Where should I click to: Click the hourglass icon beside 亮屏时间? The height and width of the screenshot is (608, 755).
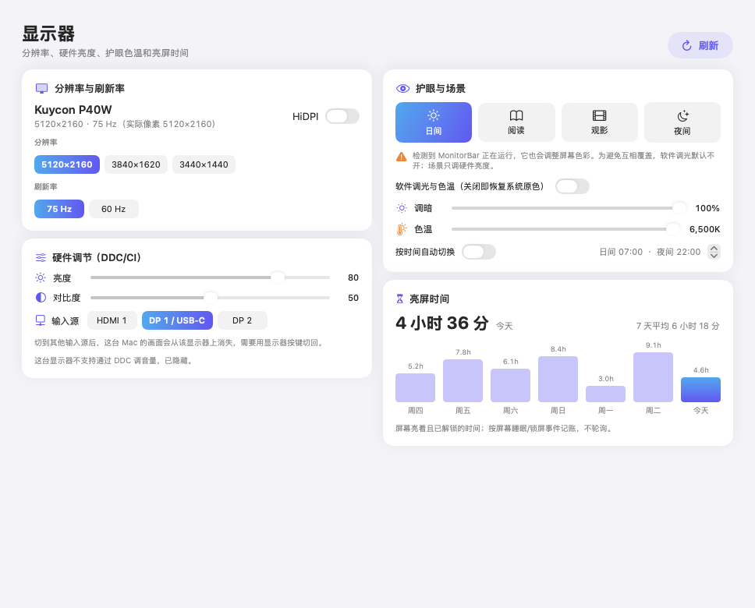[x=399, y=299]
